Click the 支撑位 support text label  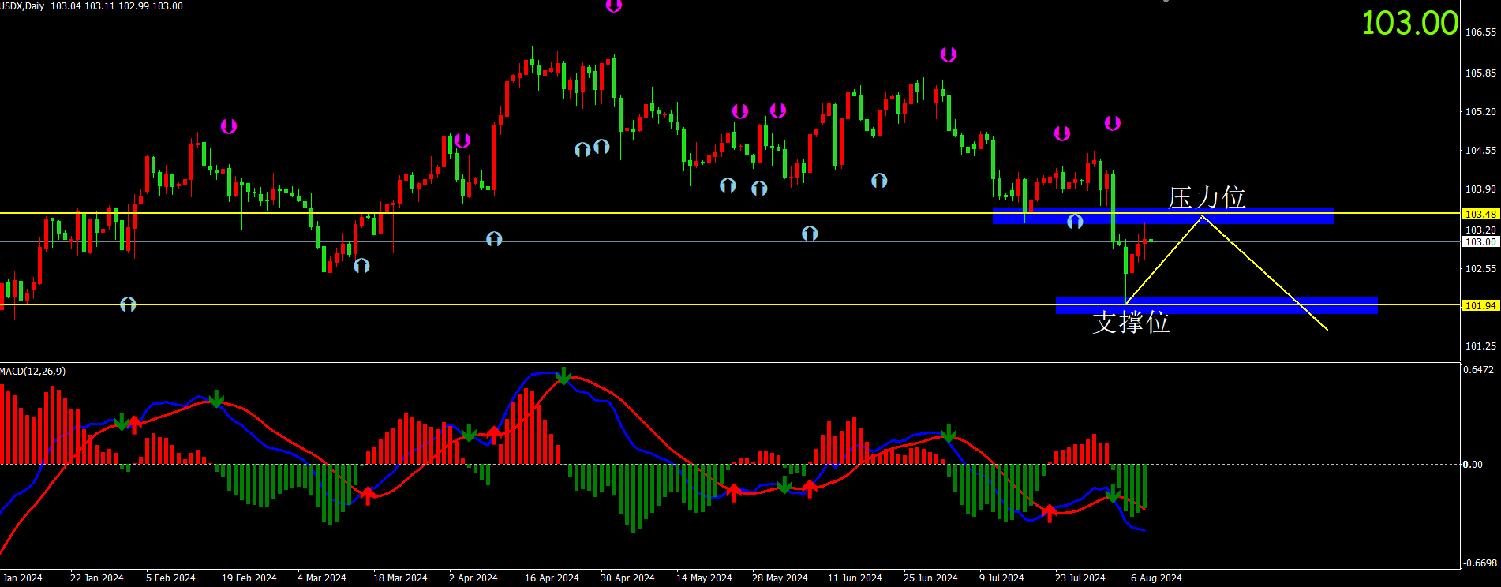point(1131,323)
